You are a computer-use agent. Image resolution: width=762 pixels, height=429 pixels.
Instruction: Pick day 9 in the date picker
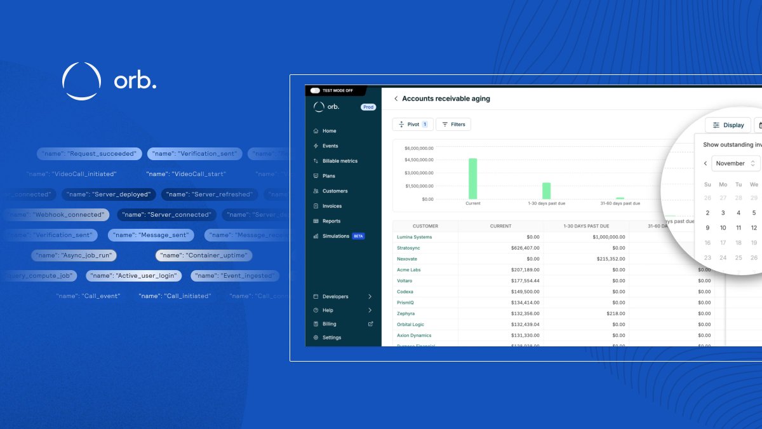click(x=707, y=228)
